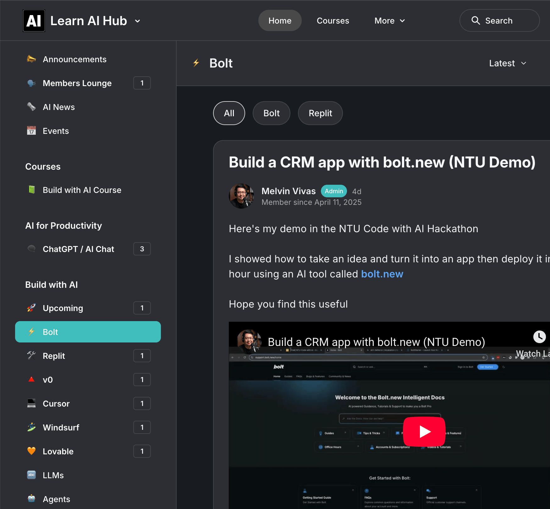Open the Agents space

[x=88, y=499]
